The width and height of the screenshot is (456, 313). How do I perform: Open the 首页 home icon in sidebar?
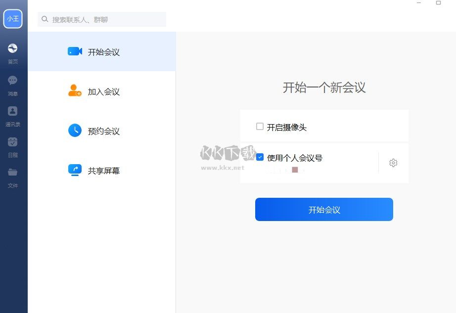point(12,48)
